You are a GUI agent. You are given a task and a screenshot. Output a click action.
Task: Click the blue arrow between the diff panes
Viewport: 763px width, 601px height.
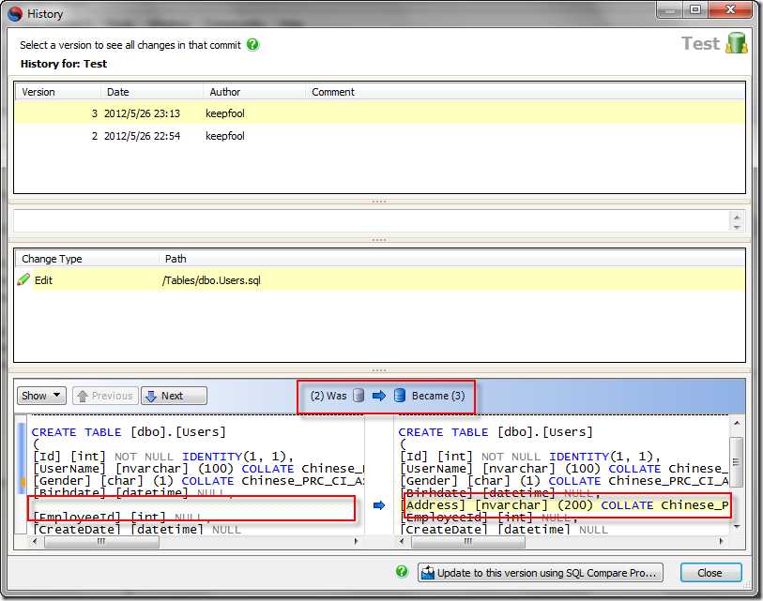coord(379,505)
